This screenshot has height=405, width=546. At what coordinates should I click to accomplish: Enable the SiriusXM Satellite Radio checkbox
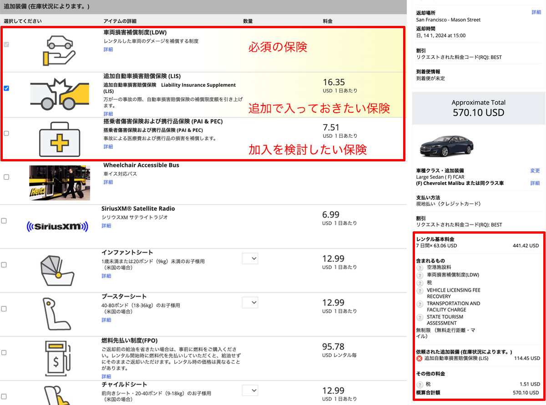[x=4, y=221]
